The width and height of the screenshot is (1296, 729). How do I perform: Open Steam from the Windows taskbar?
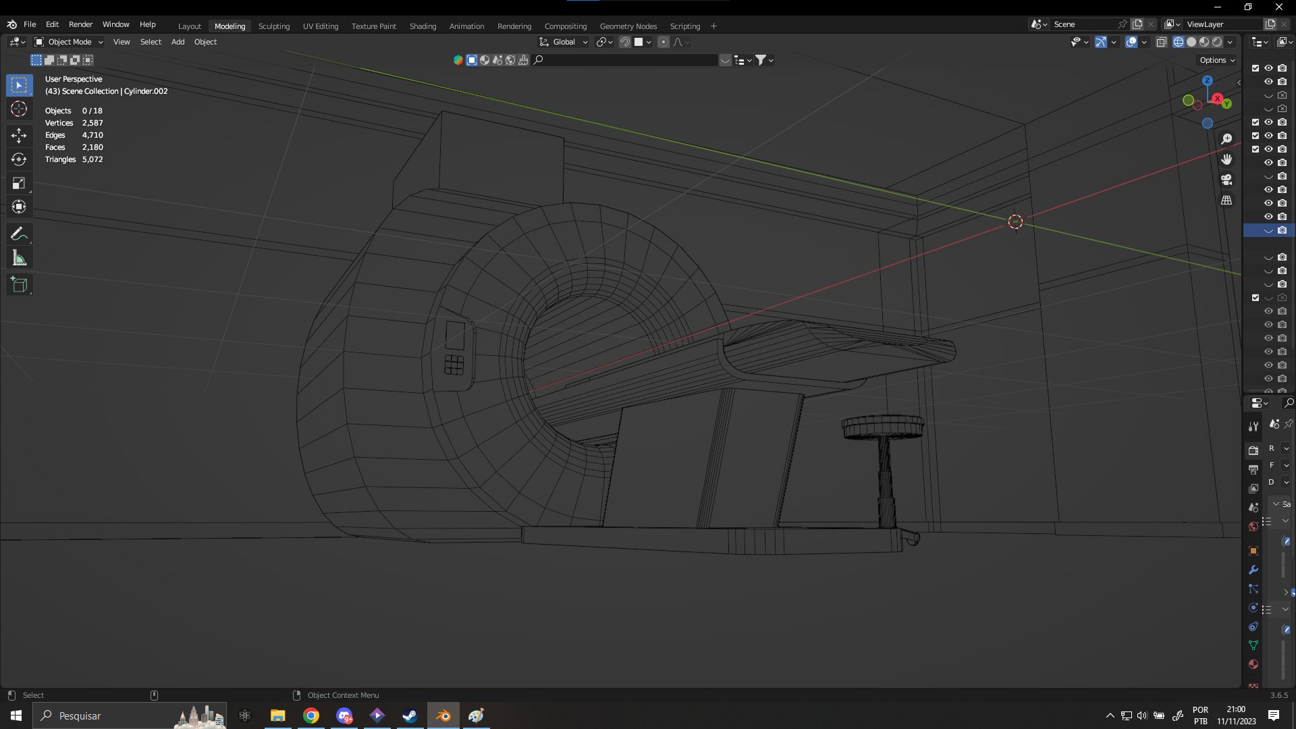pos(410,715)
